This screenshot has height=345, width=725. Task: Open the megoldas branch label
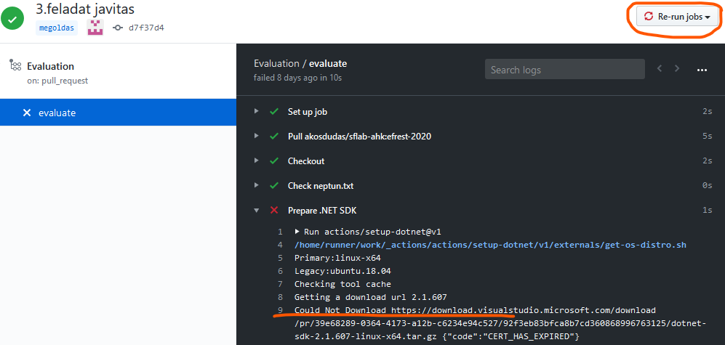57,28
